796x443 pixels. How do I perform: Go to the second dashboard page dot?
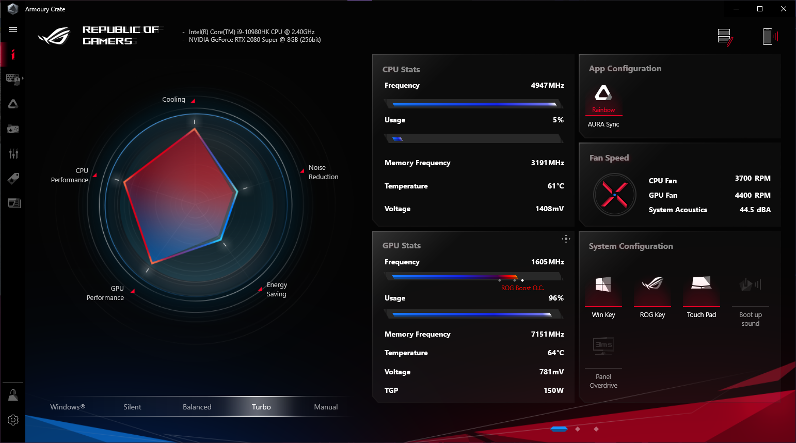click(578, 429)
